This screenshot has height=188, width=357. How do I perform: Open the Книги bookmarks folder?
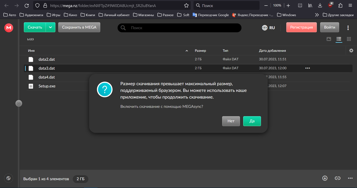tap(87, 15)
